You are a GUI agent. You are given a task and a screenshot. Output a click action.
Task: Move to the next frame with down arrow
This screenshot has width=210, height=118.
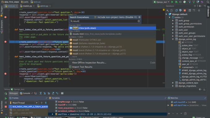coord(46,103)
